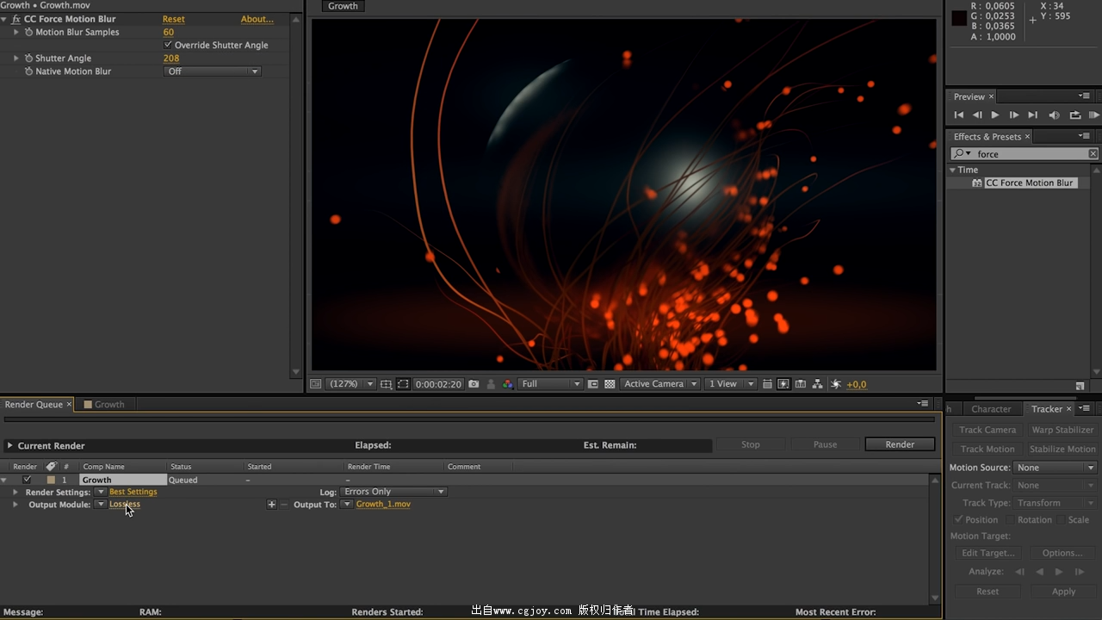Click the search magnifier icon in Effects & Presets
The height and width of the screenshot is (620, 1102).
click(x=960, y=153)
